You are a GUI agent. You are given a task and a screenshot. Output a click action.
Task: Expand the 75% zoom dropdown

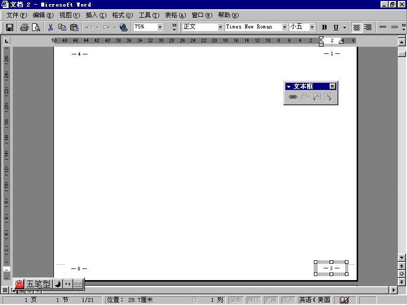[x=160, y=27]
